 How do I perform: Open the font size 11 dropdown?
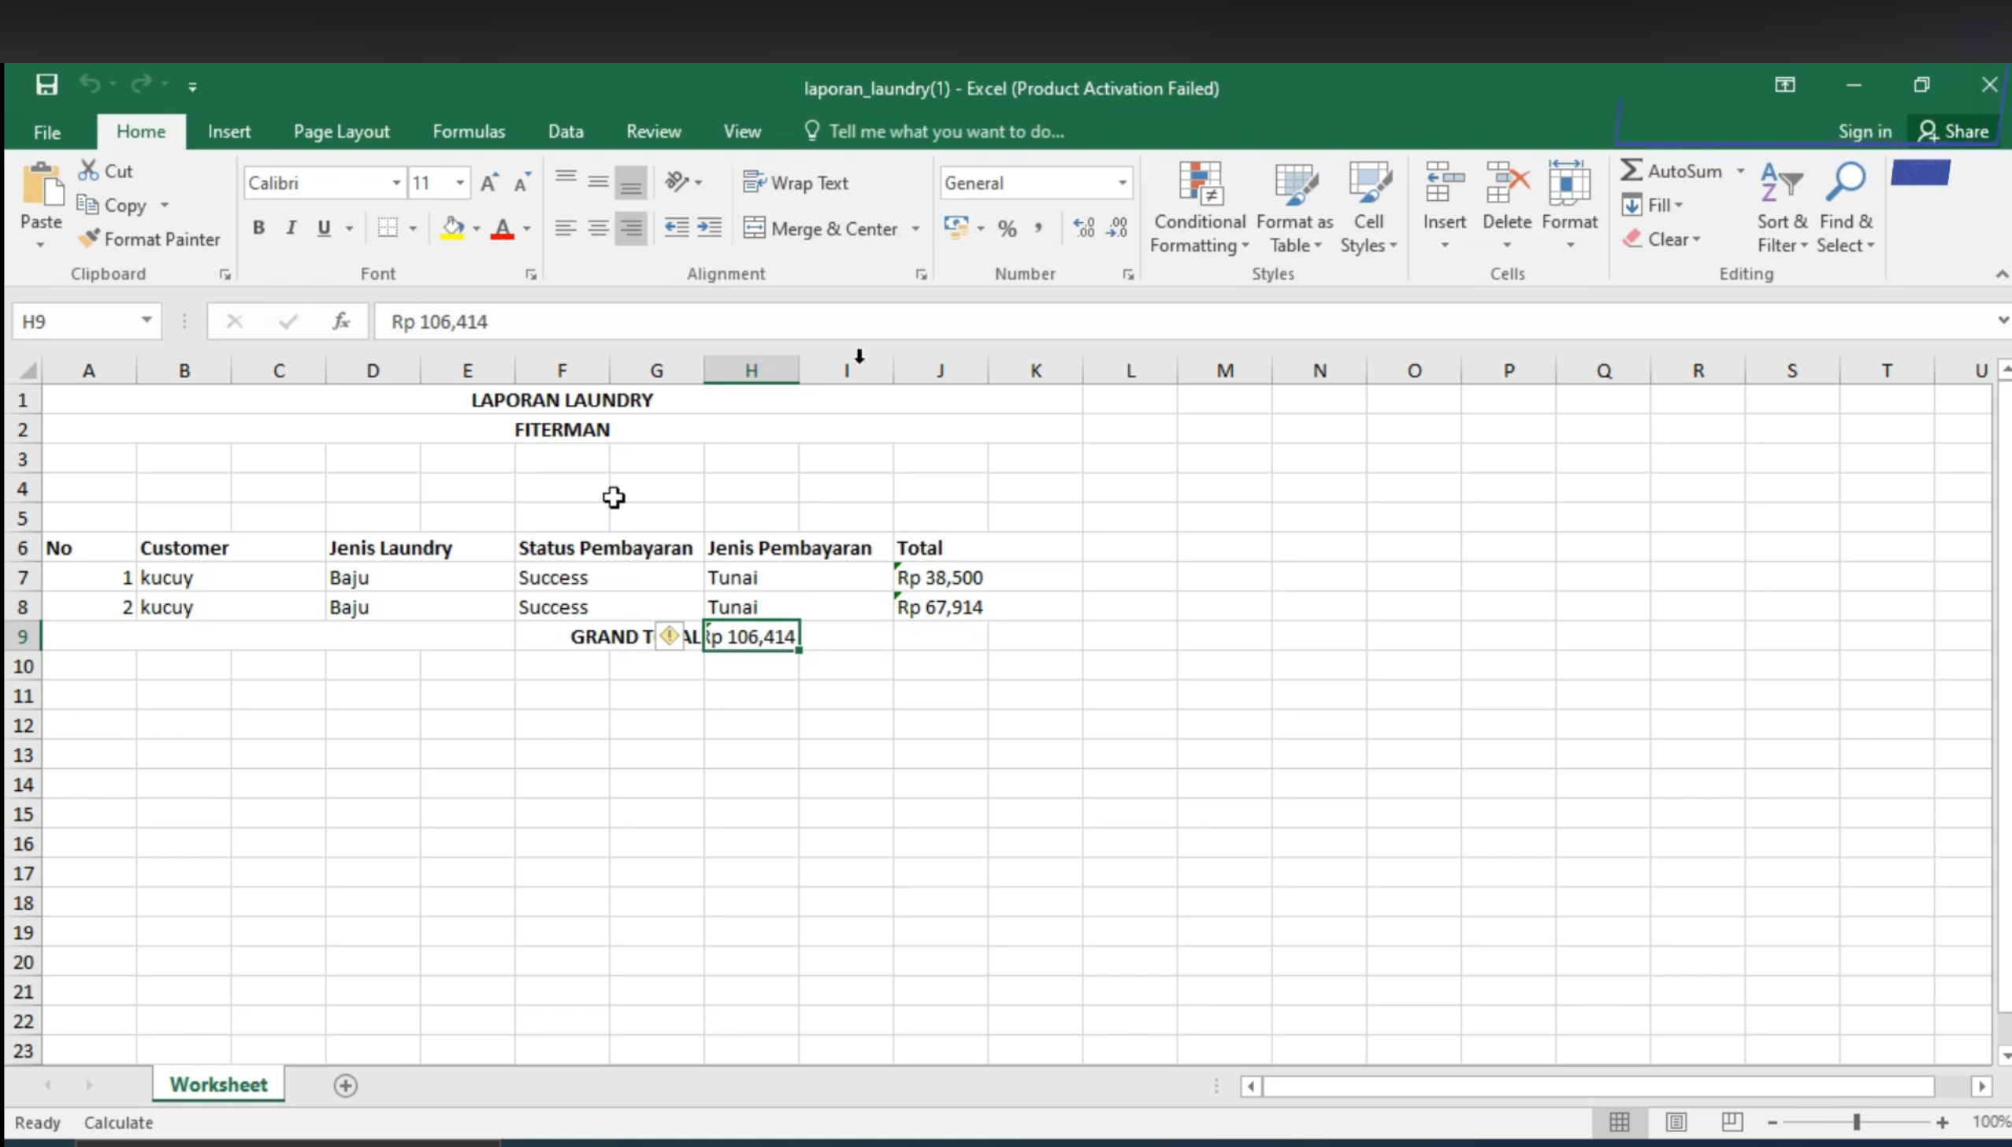point(460,183)
